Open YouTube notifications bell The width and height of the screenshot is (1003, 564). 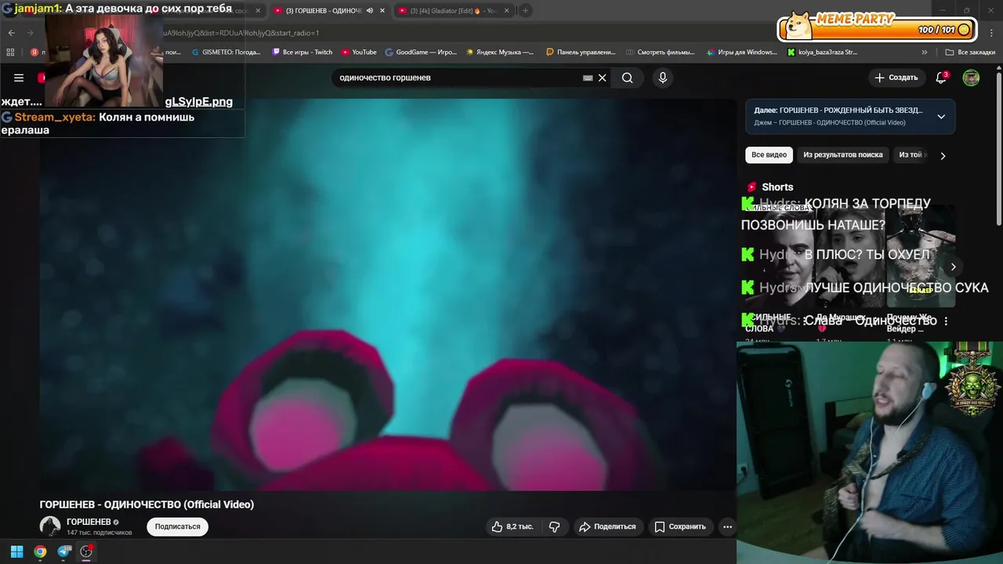click(941, 78)
